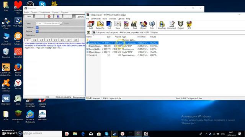Click the pause button in Govorilka

tap(58, 16)
